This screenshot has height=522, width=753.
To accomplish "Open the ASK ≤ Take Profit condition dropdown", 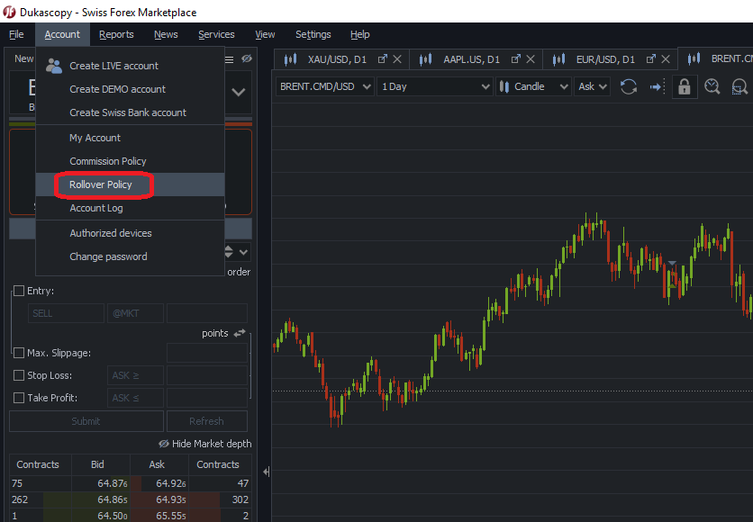I will [135, 398].
